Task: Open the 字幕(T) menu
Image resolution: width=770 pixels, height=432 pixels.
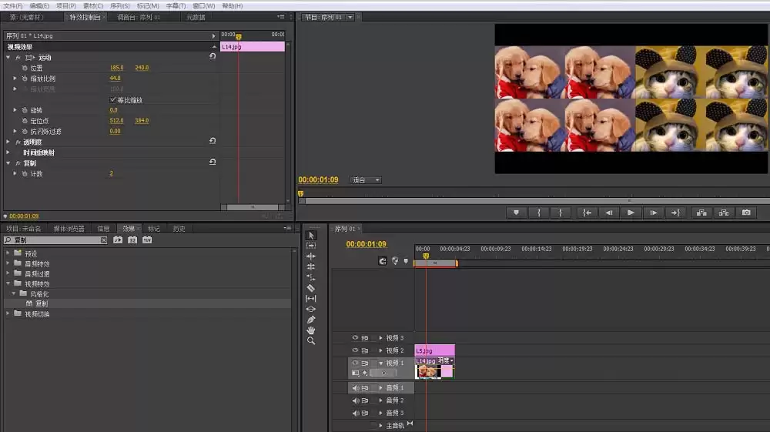Action: tap(176, 6)
